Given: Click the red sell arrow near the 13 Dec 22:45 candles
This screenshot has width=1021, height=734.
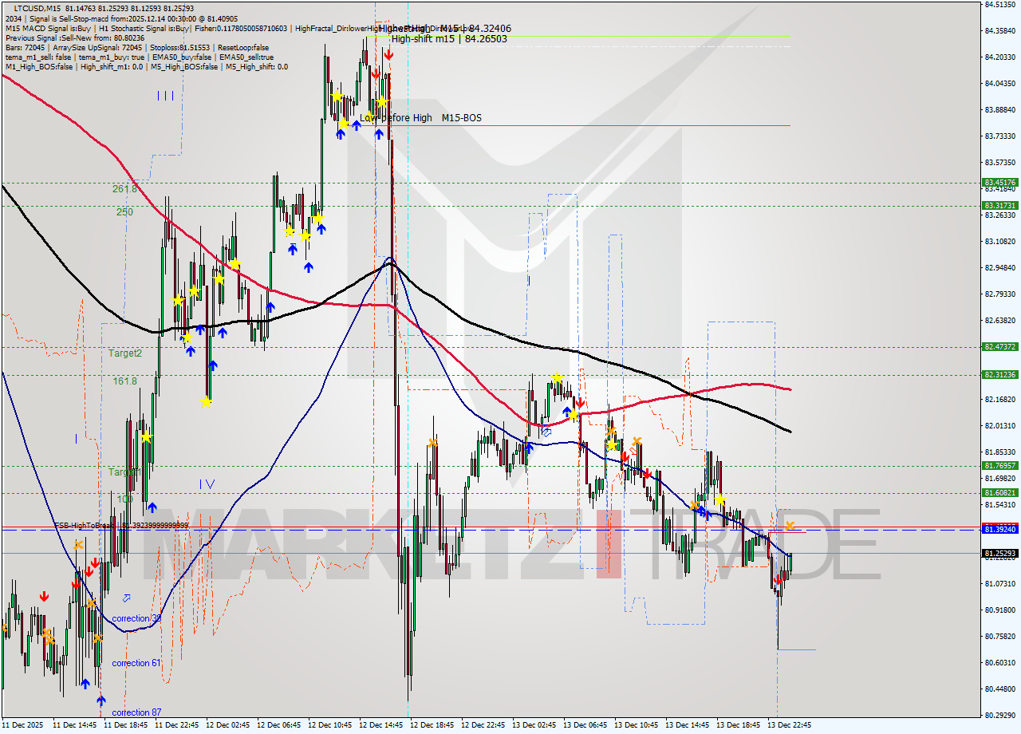Looking at the screenshot, I should tap(778, 579).
